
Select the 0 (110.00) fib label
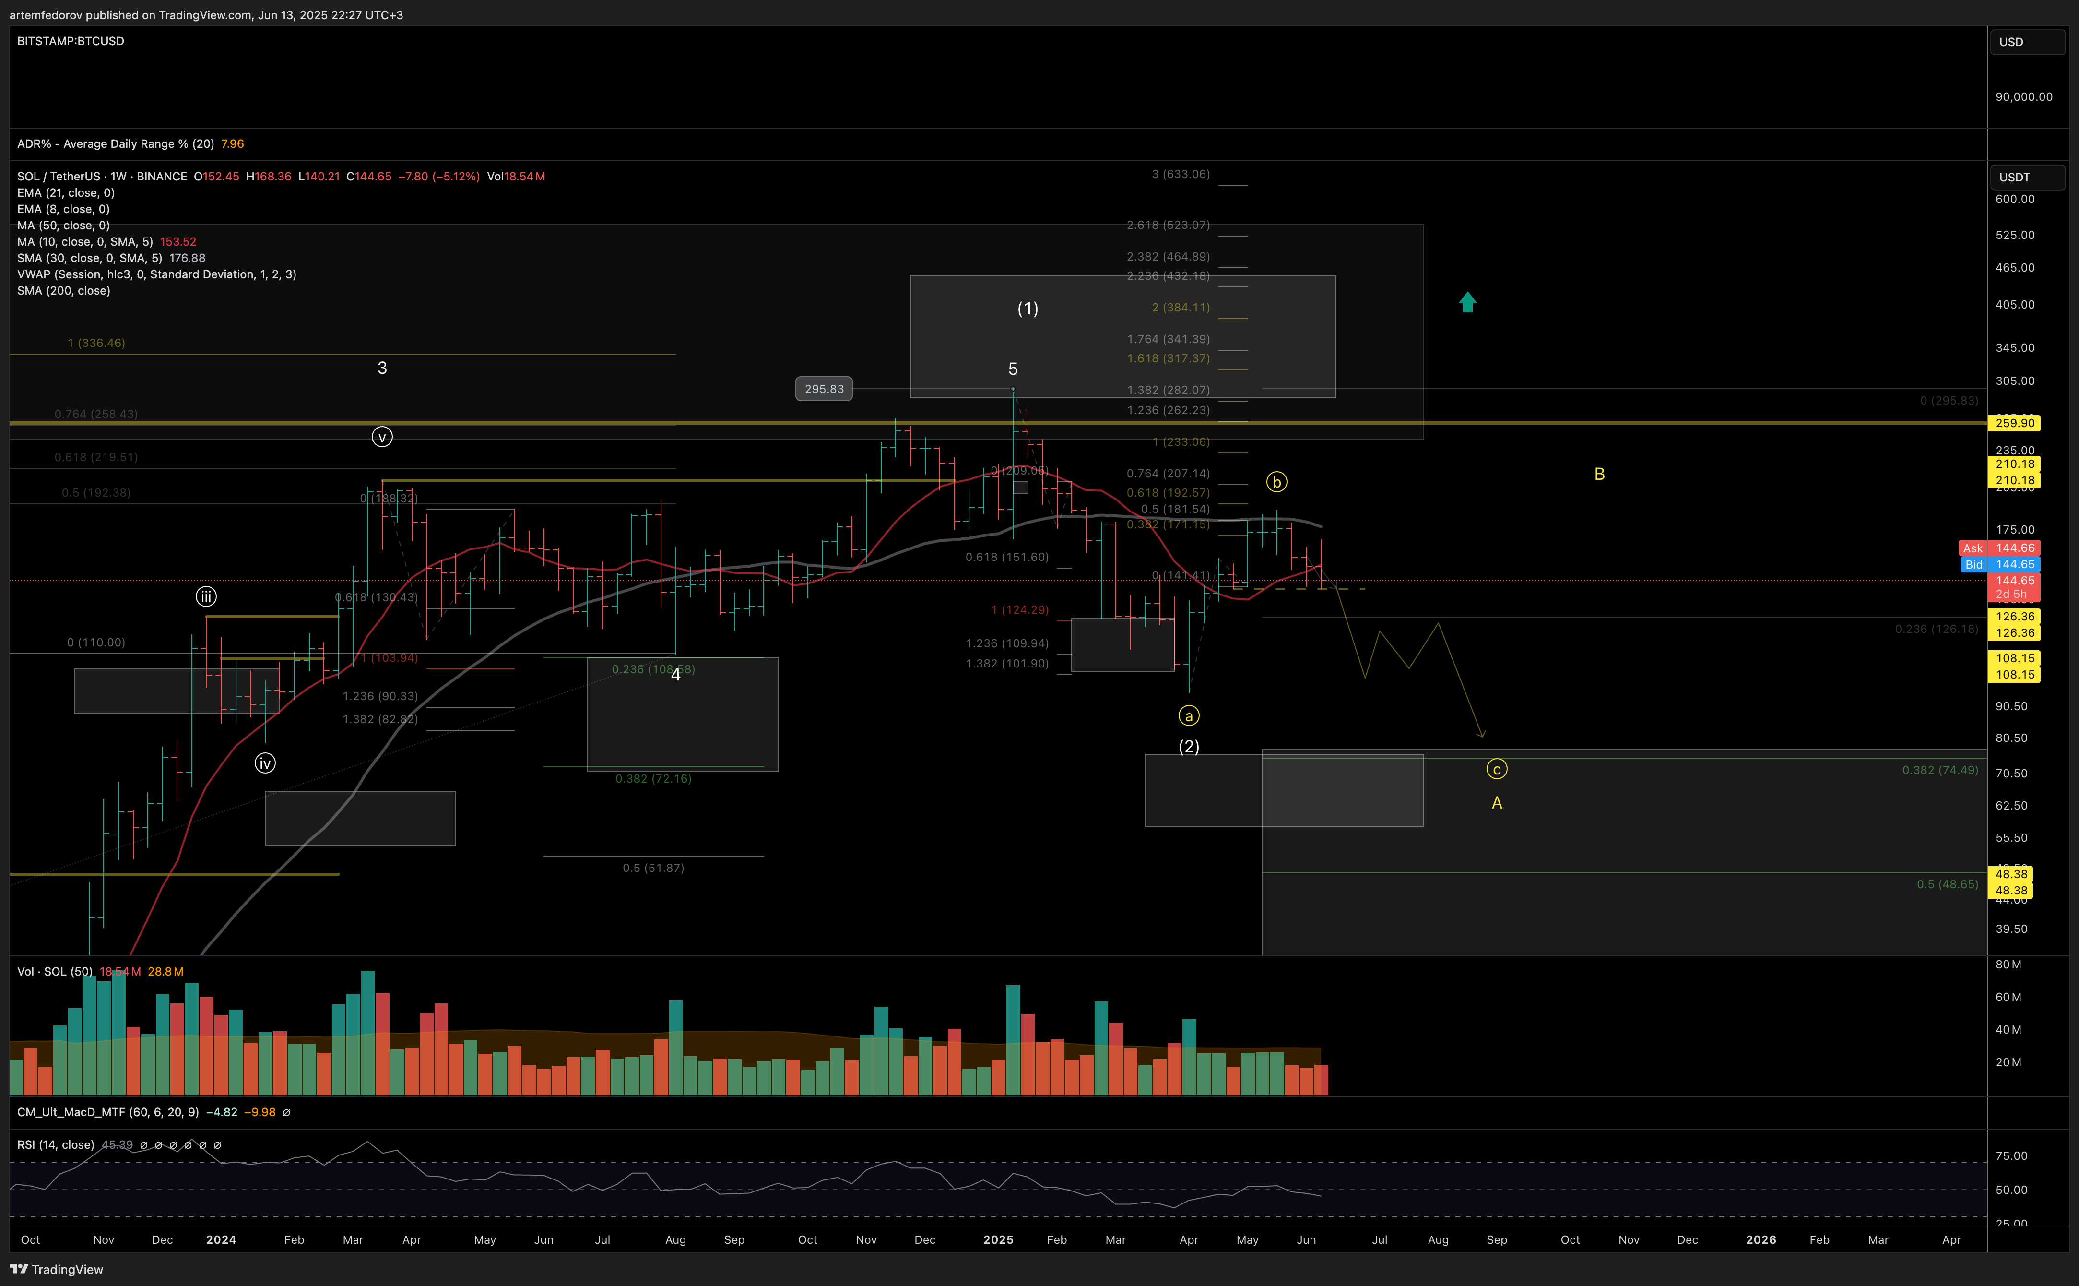96,643
